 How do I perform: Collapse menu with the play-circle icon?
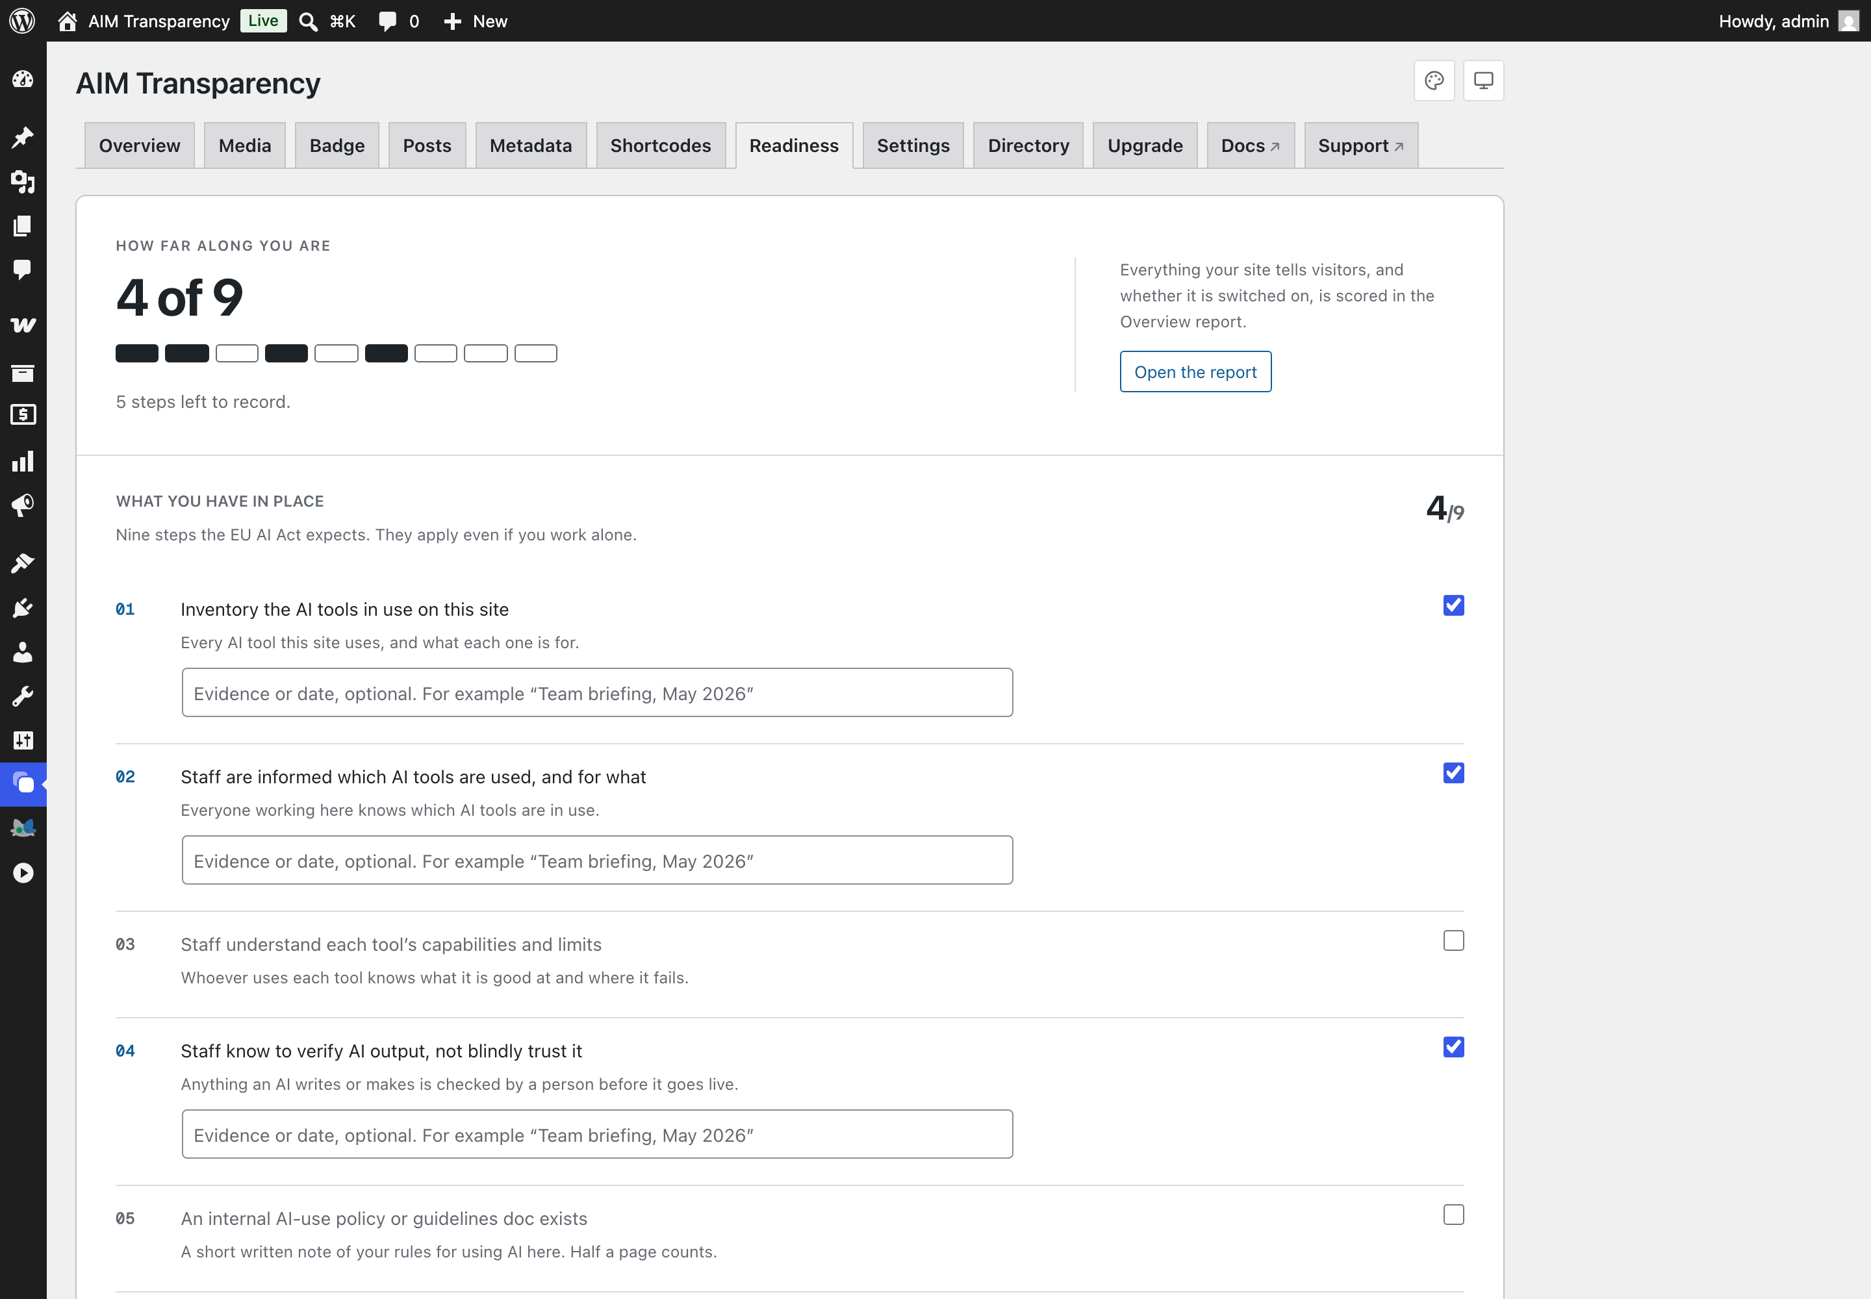pyautogui.click(x=23, y=874)
